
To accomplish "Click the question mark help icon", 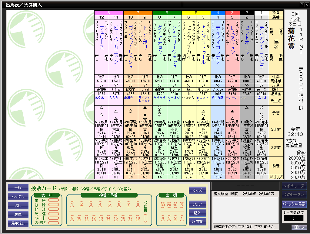I will pos(302,5).
